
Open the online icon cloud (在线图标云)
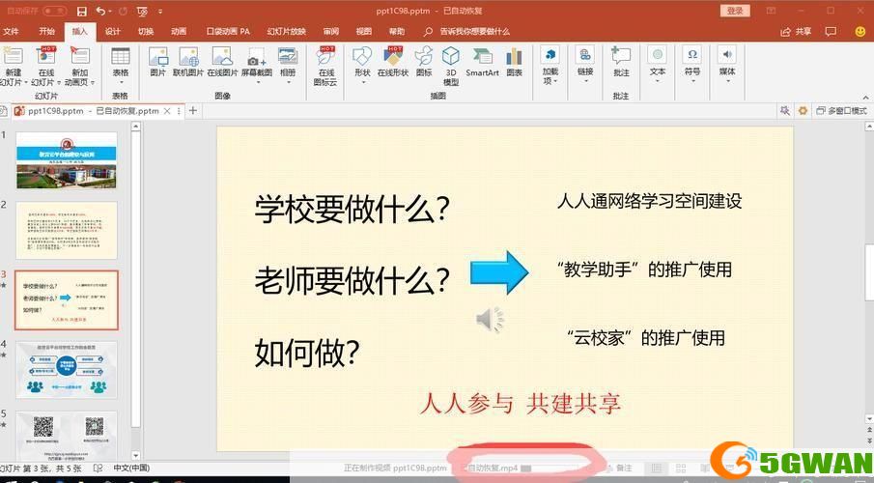326,56
